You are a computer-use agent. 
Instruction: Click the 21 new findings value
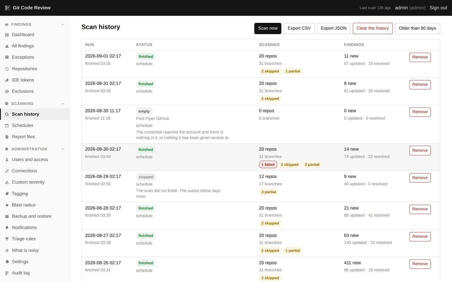(x=351, y=208)
